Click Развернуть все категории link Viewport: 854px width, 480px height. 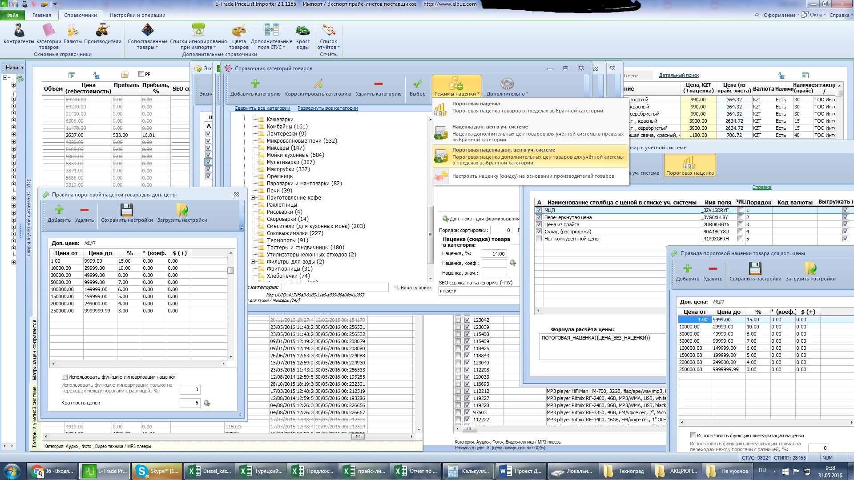click(x=327, y=108)
